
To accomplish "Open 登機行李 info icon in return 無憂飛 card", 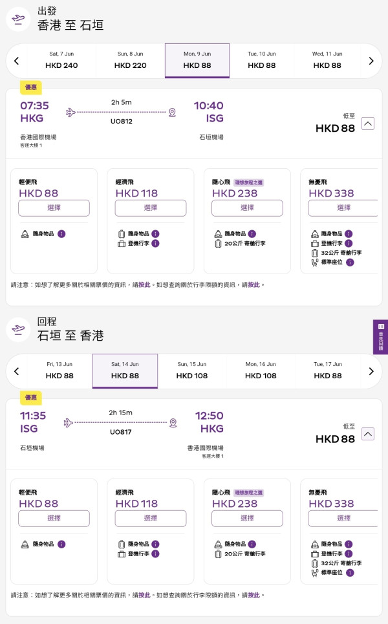I will pos(349,554).
